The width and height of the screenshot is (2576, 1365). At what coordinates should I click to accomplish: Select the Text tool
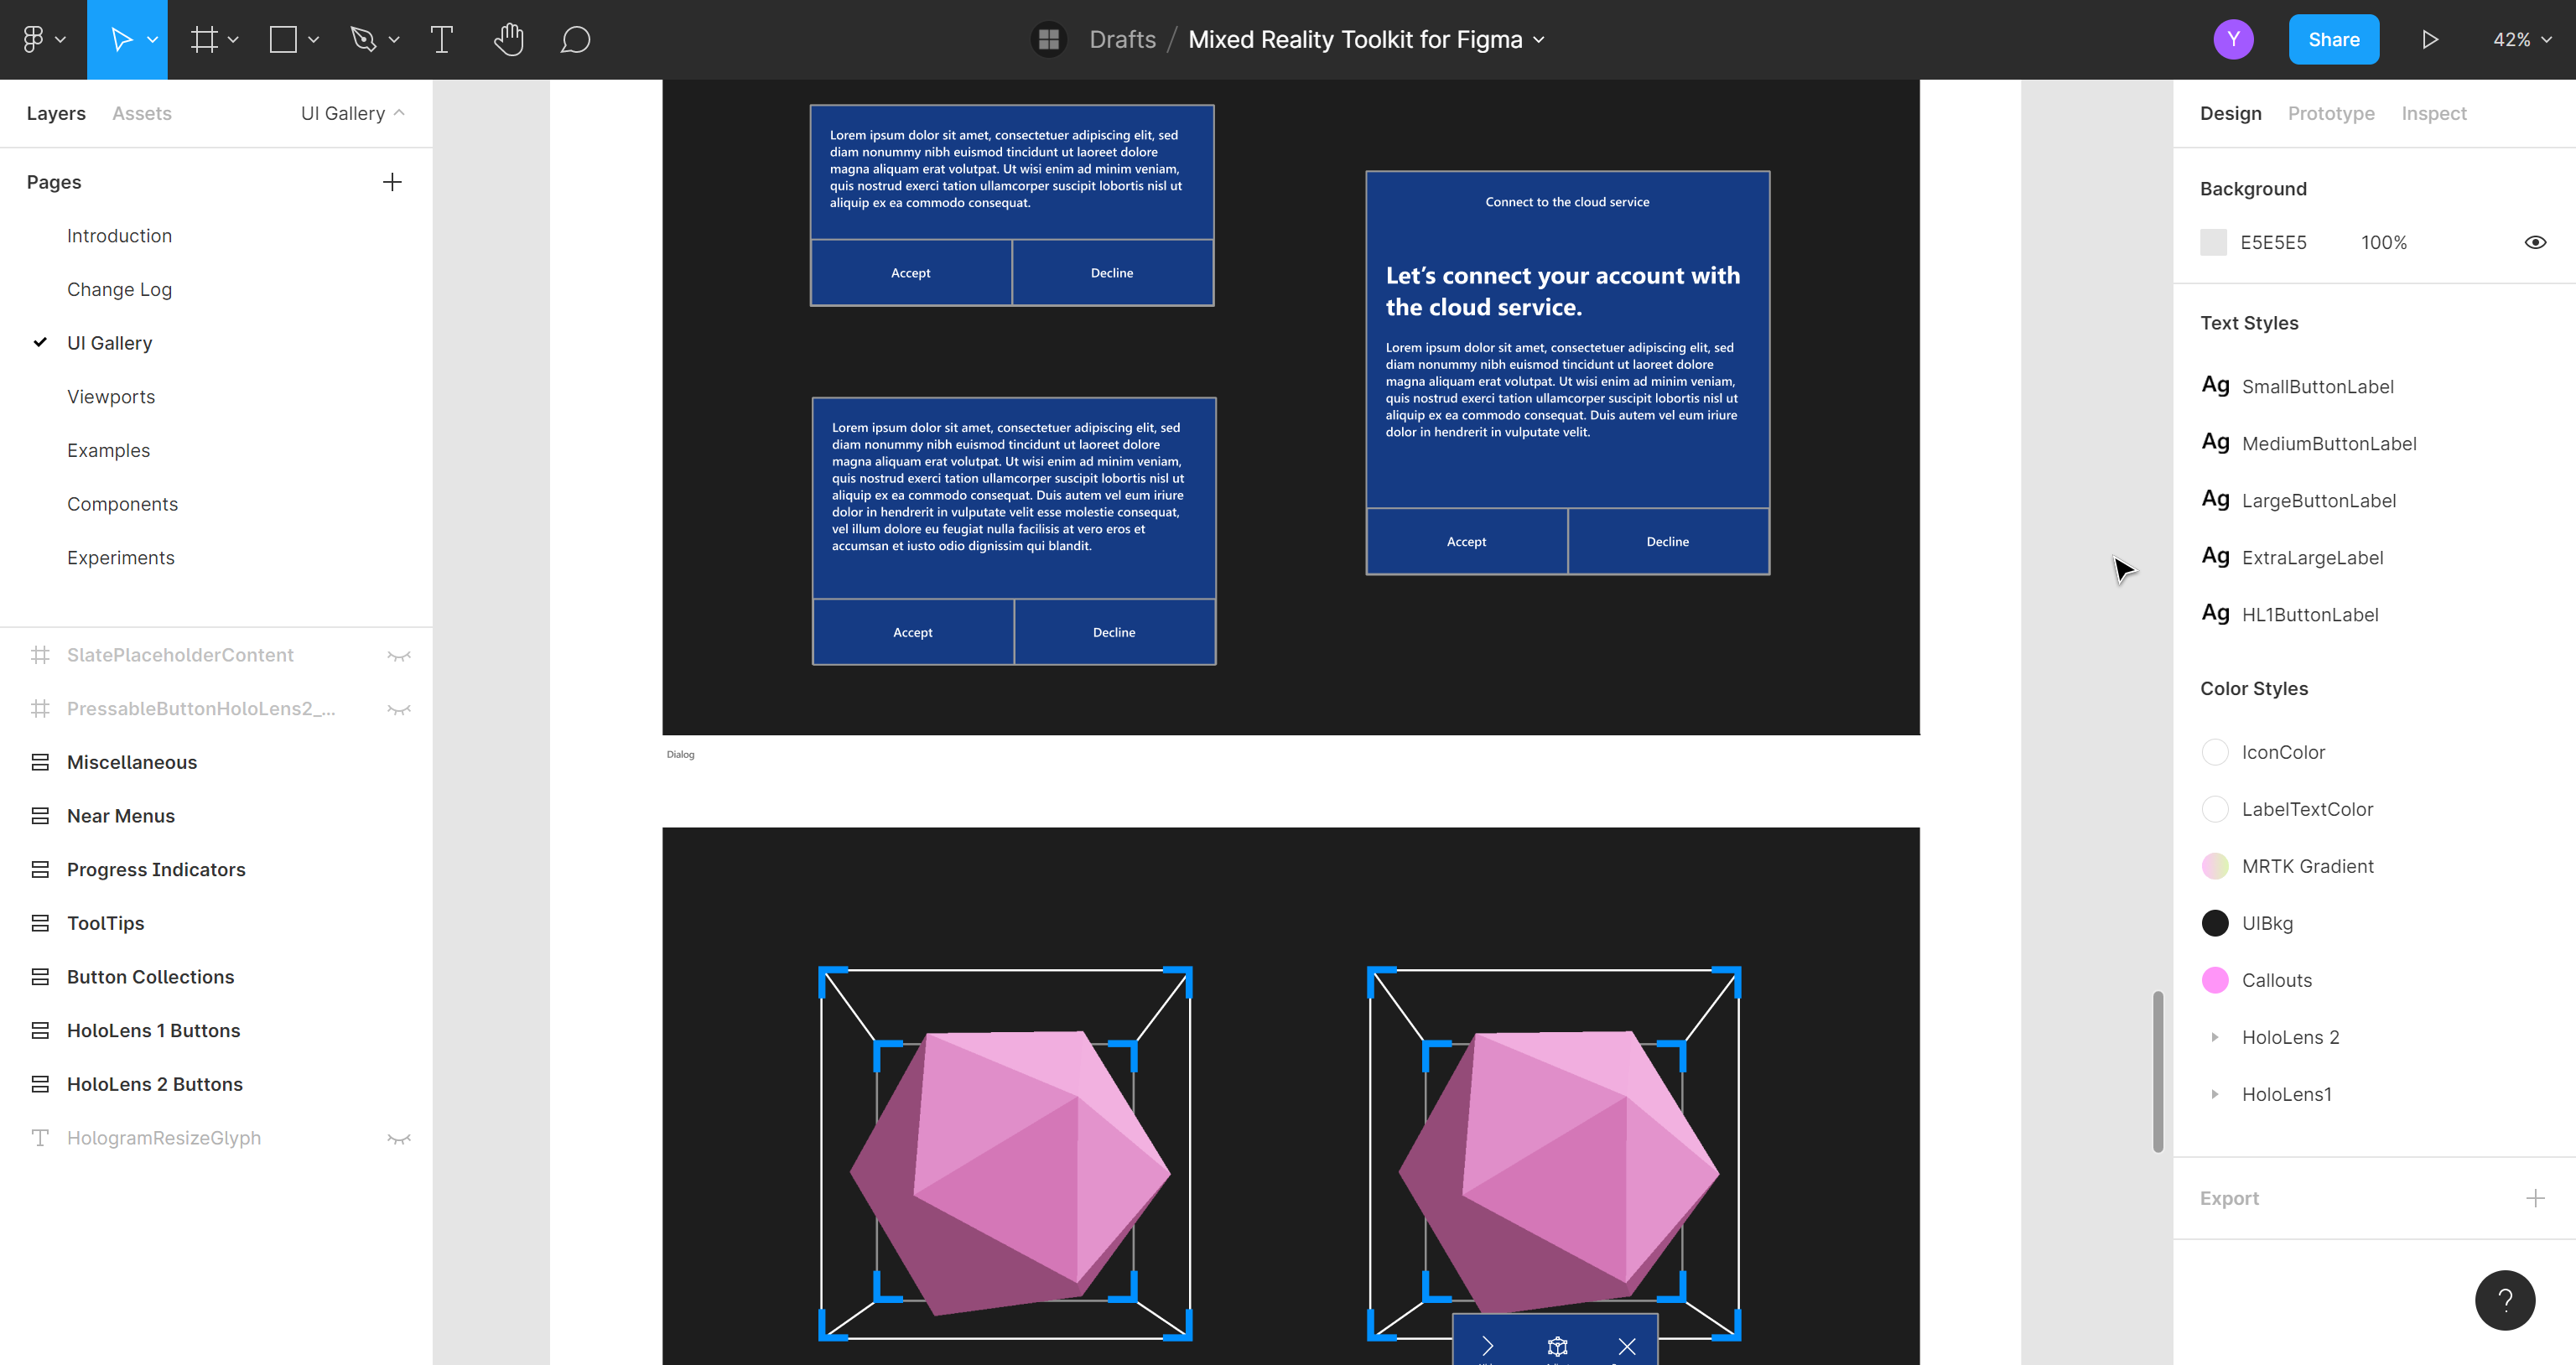pyautogui.click(x=439, y=39)
